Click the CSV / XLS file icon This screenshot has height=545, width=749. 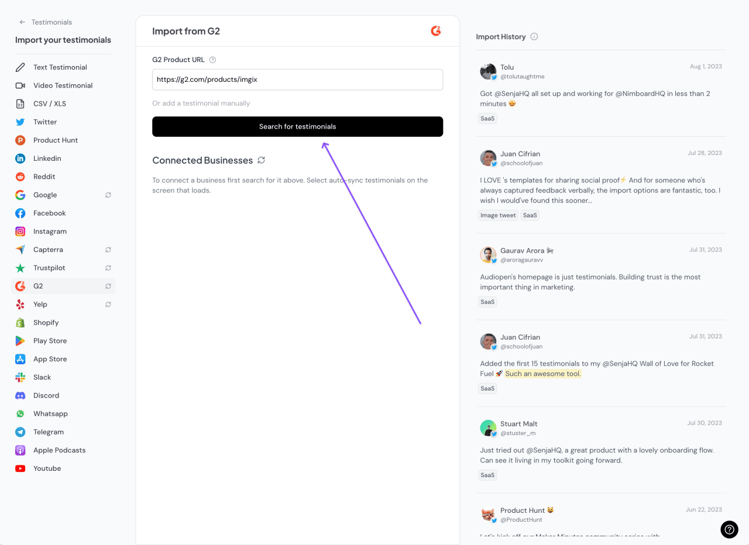[x=20, y=104]
